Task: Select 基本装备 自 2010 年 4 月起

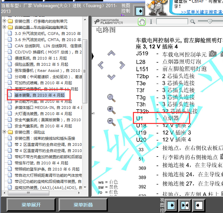Action: click(x=39, y=95)
